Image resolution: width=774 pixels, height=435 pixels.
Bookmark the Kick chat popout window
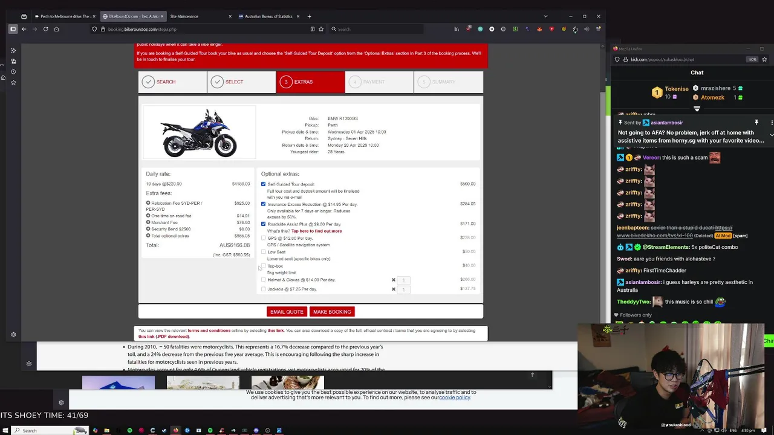(764, 59)
